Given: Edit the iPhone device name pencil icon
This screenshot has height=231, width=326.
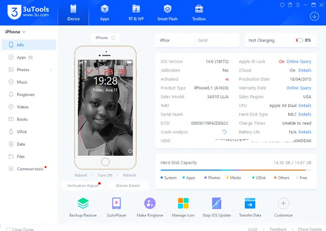Looking at the screenshot, I should 113,38.
